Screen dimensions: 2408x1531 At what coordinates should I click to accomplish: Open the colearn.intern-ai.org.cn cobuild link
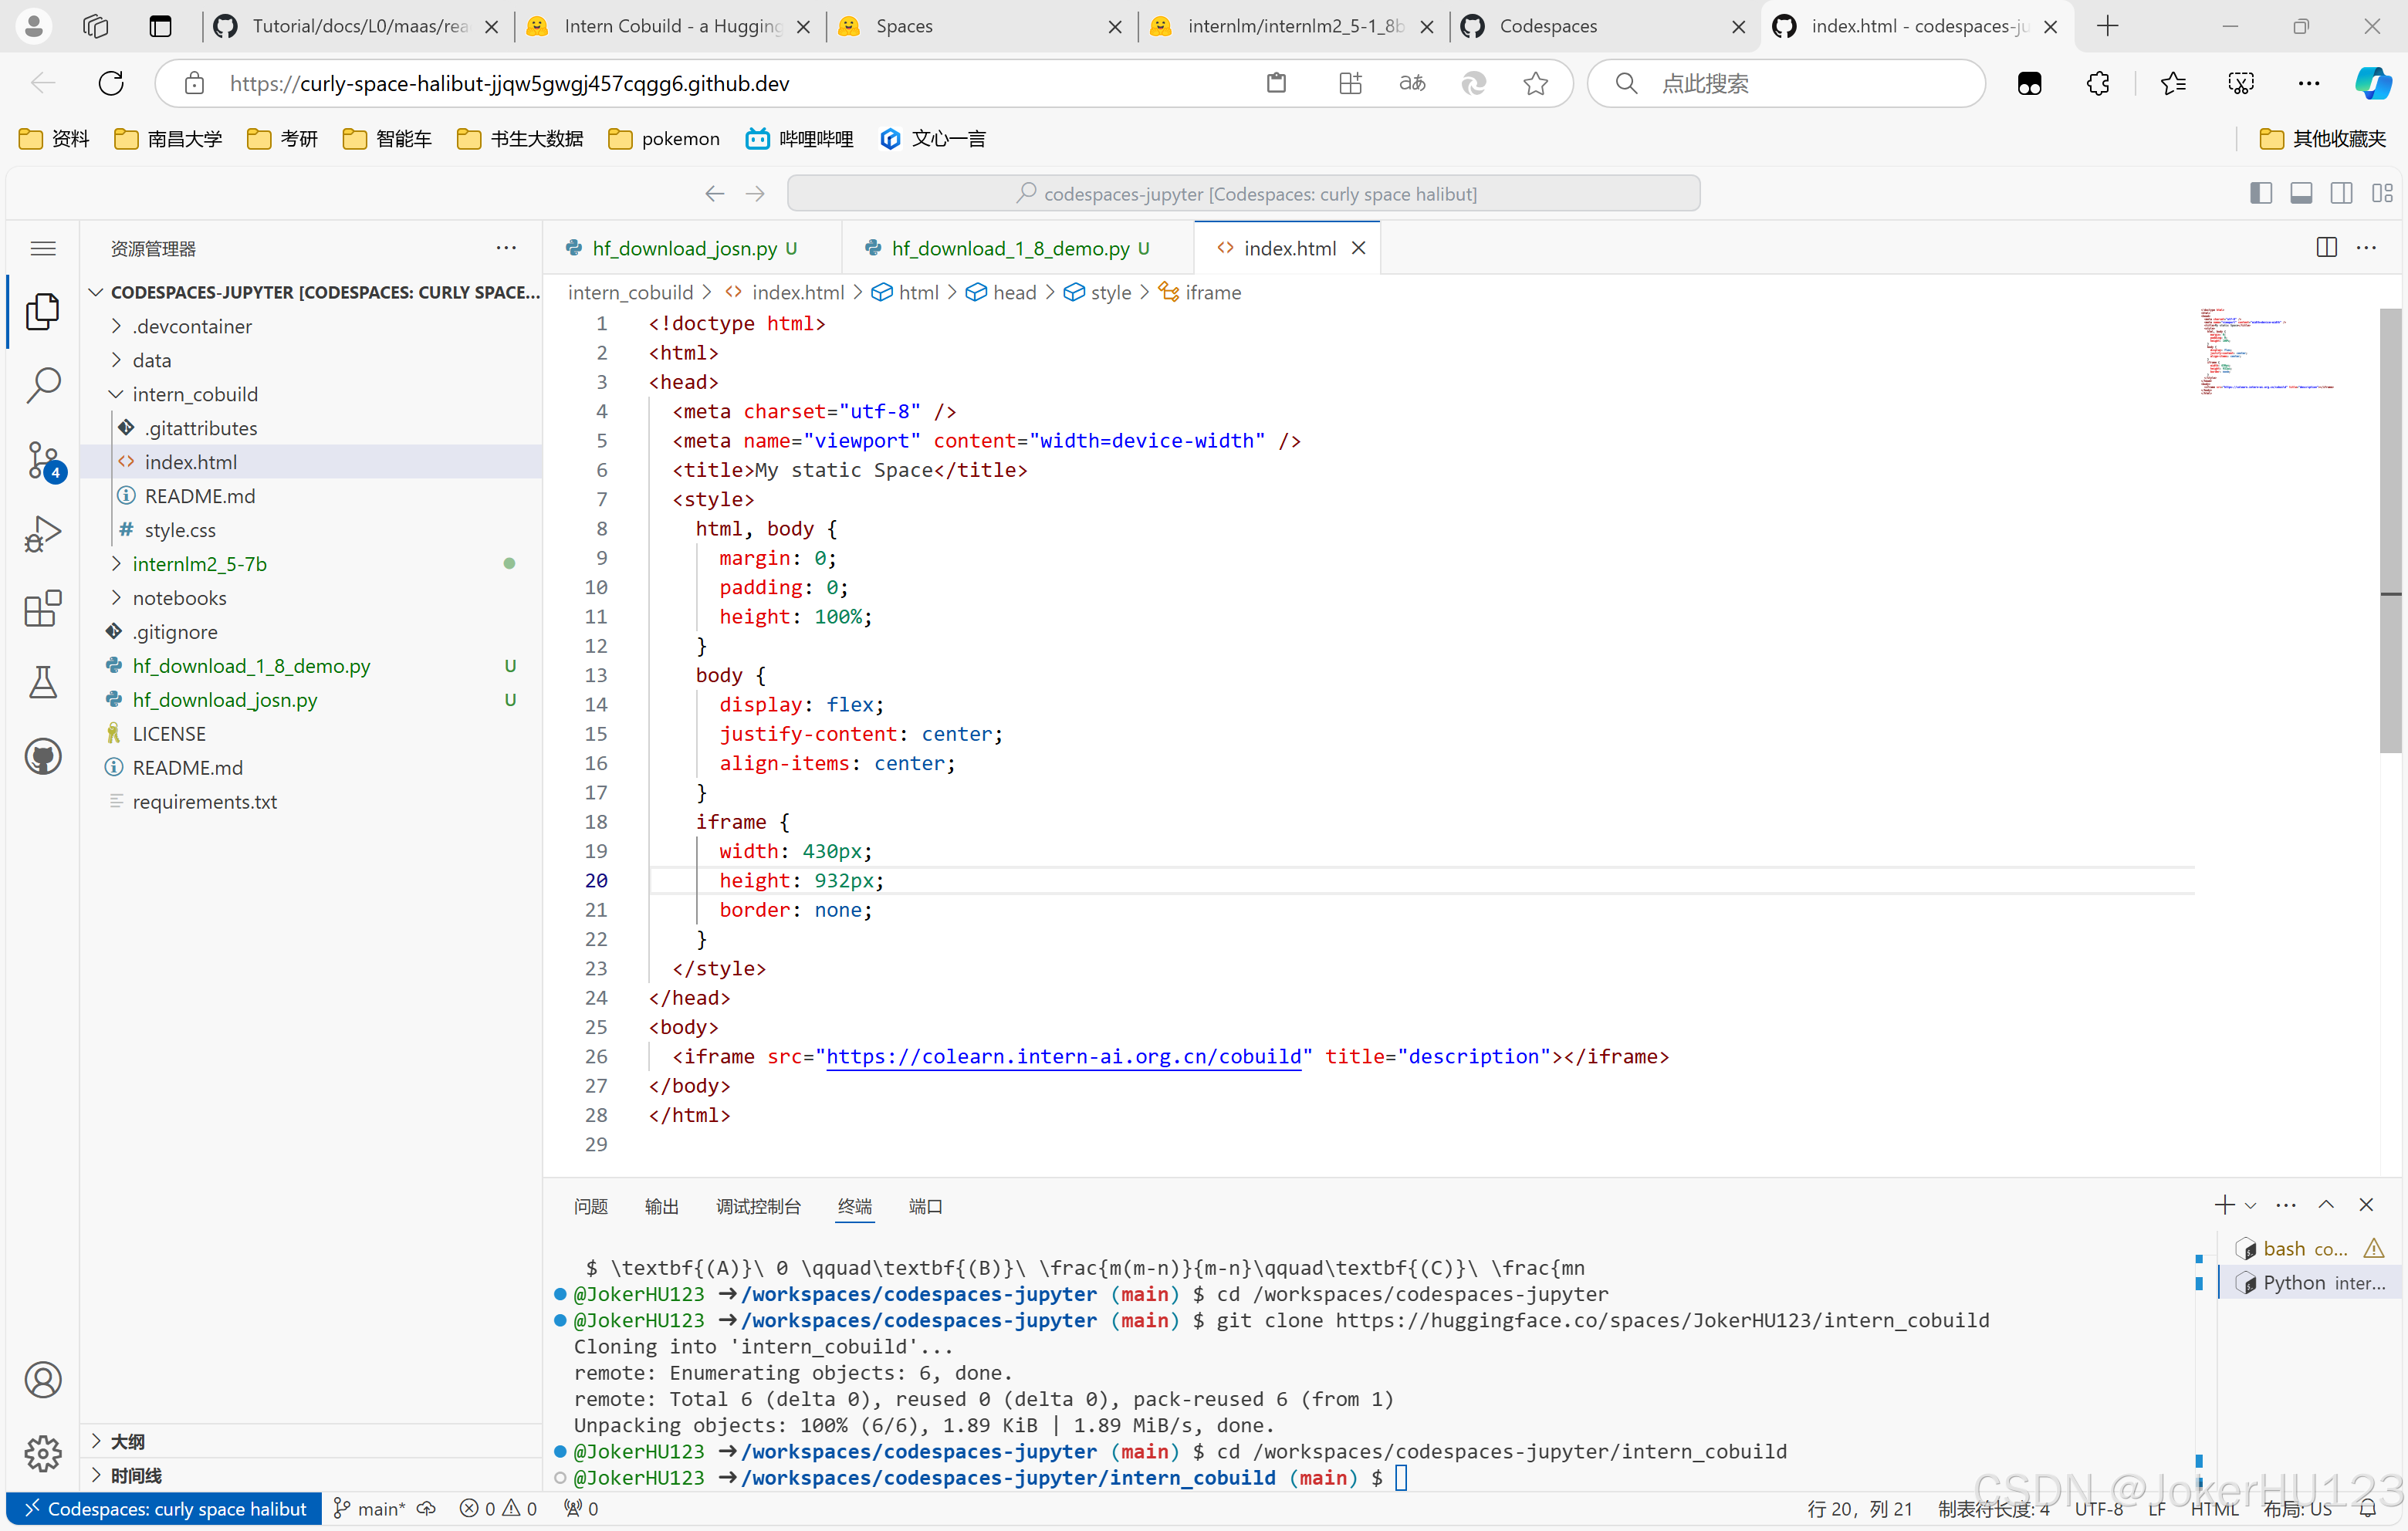point(1063,1056)
